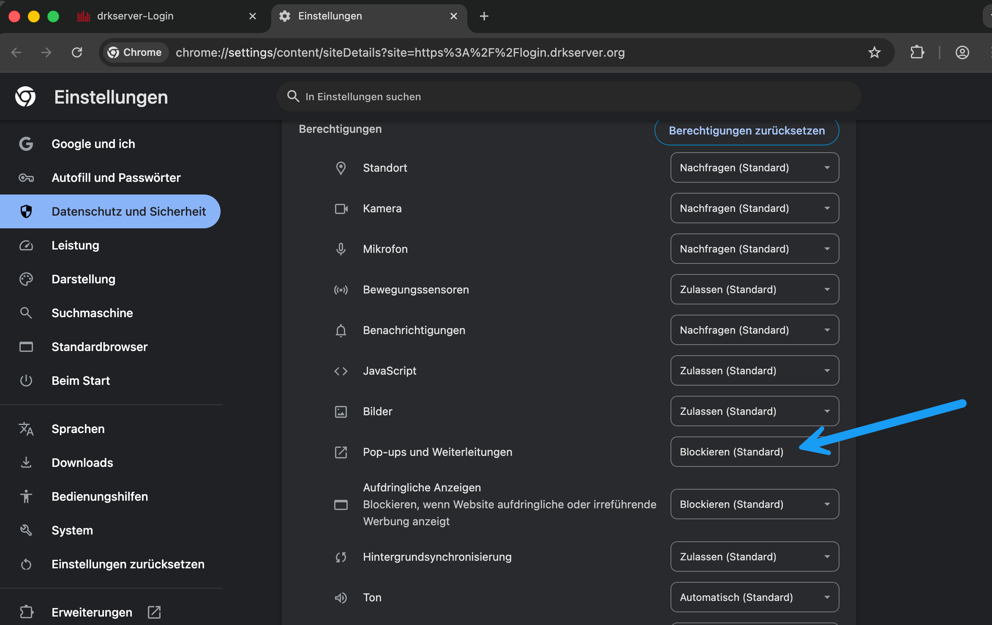Open the JavaScript permission dropdown
992x625 pixels.
(x=754, y=371)
